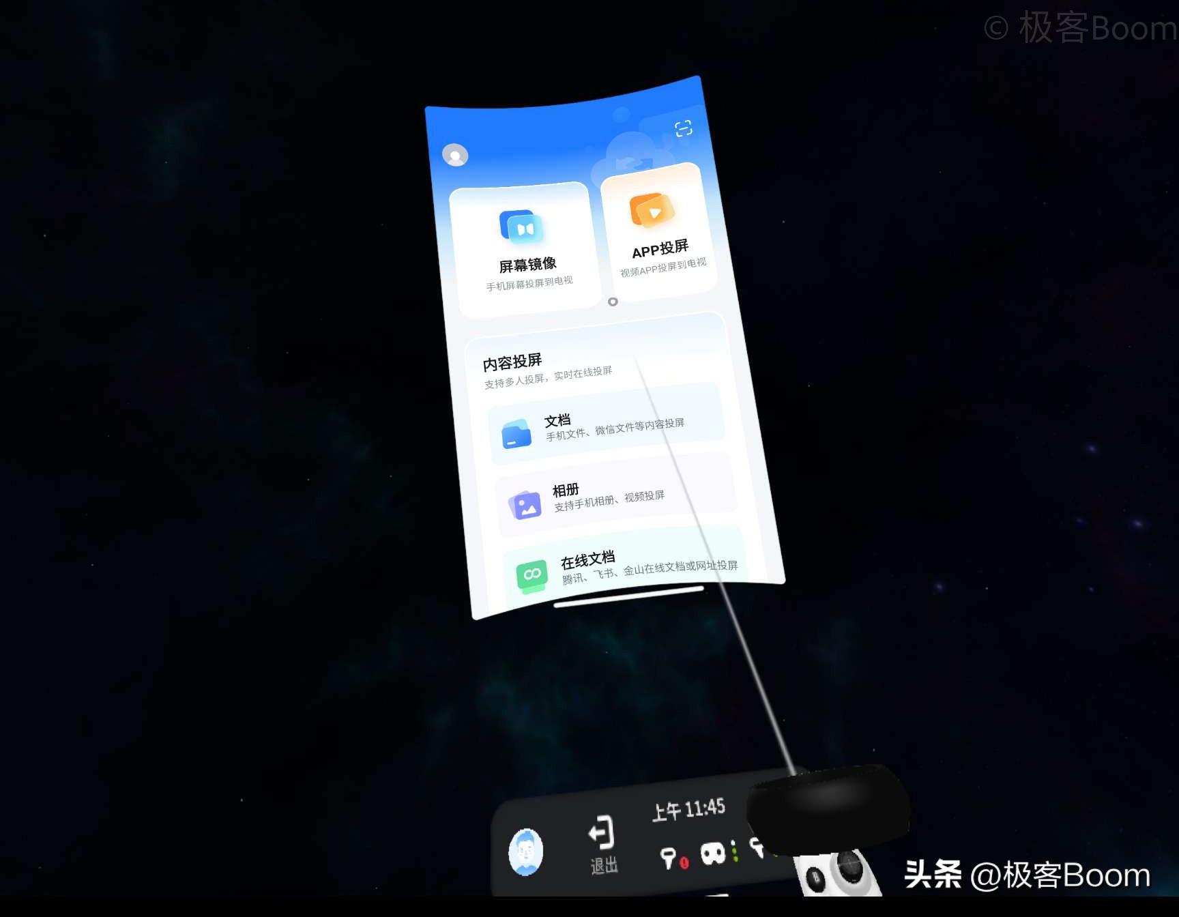
Task: Click the 内容投屏 section heading
Action: [512, 362]
